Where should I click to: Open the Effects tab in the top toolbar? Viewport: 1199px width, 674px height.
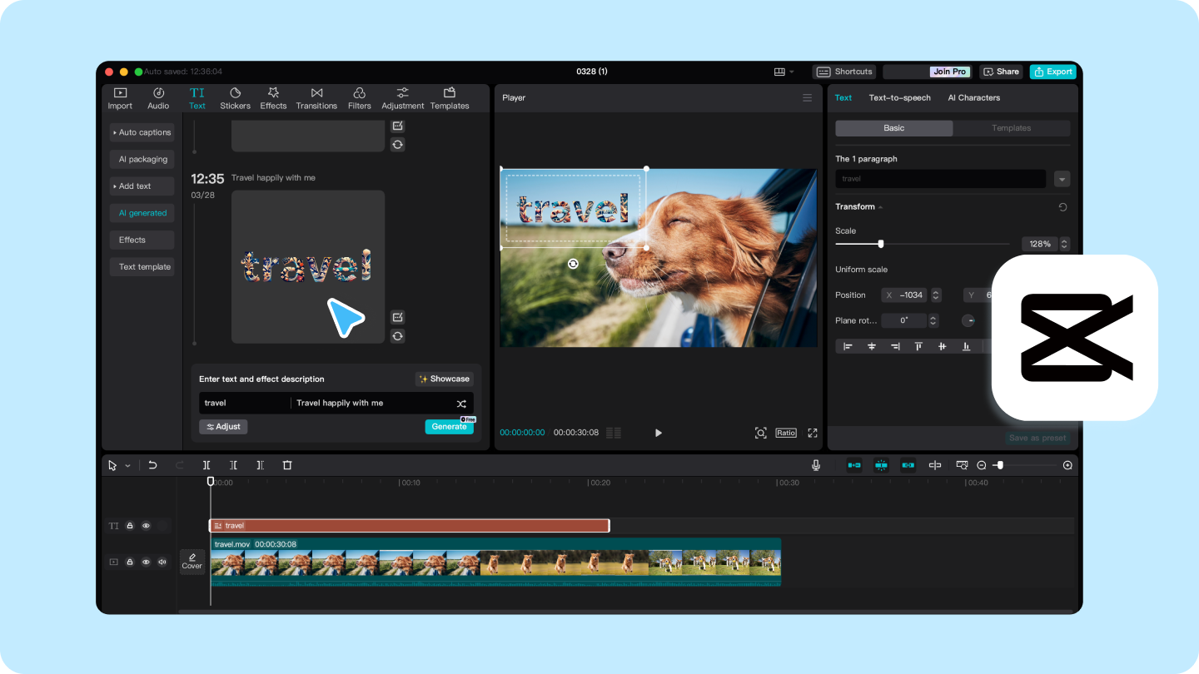pyautogui.click(x=273, y=98)
